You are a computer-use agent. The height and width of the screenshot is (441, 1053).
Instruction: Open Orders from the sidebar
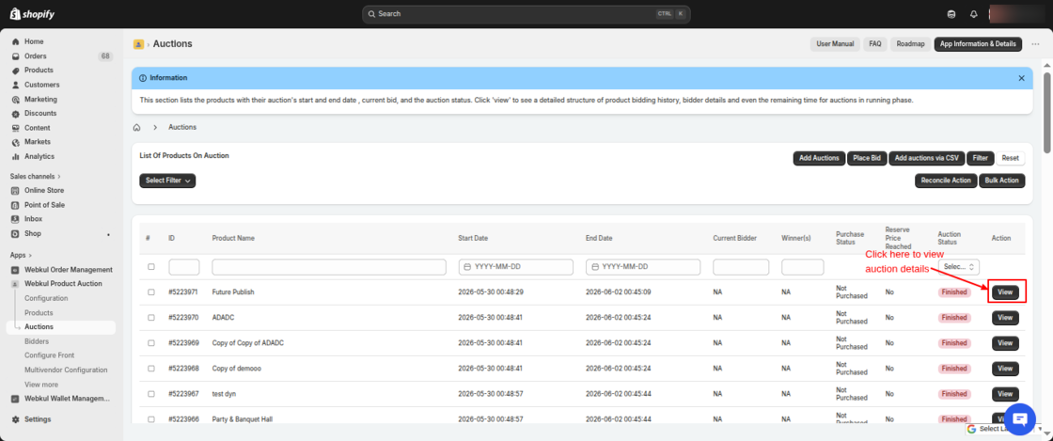pyautogui.click(x=35, y=56)
